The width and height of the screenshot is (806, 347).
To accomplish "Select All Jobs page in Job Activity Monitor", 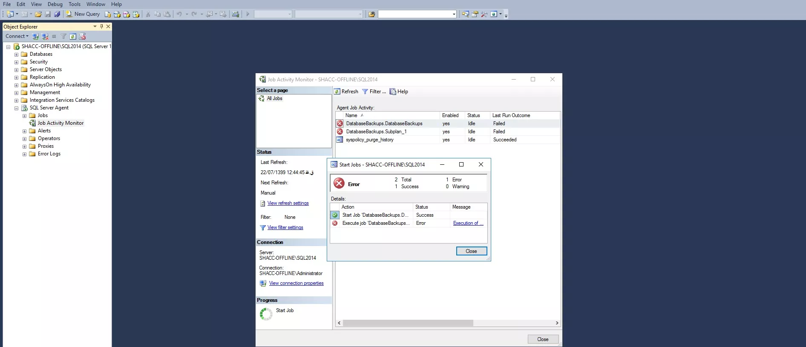I will [x=274, y=98].
